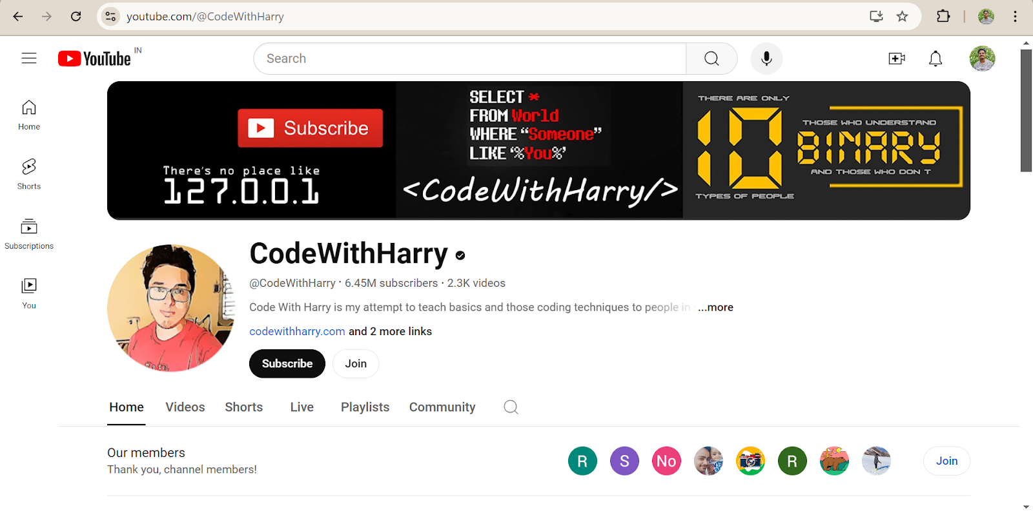View site information icon in address bar
The width and height of the screenshot is (1033, 513).
110,16
